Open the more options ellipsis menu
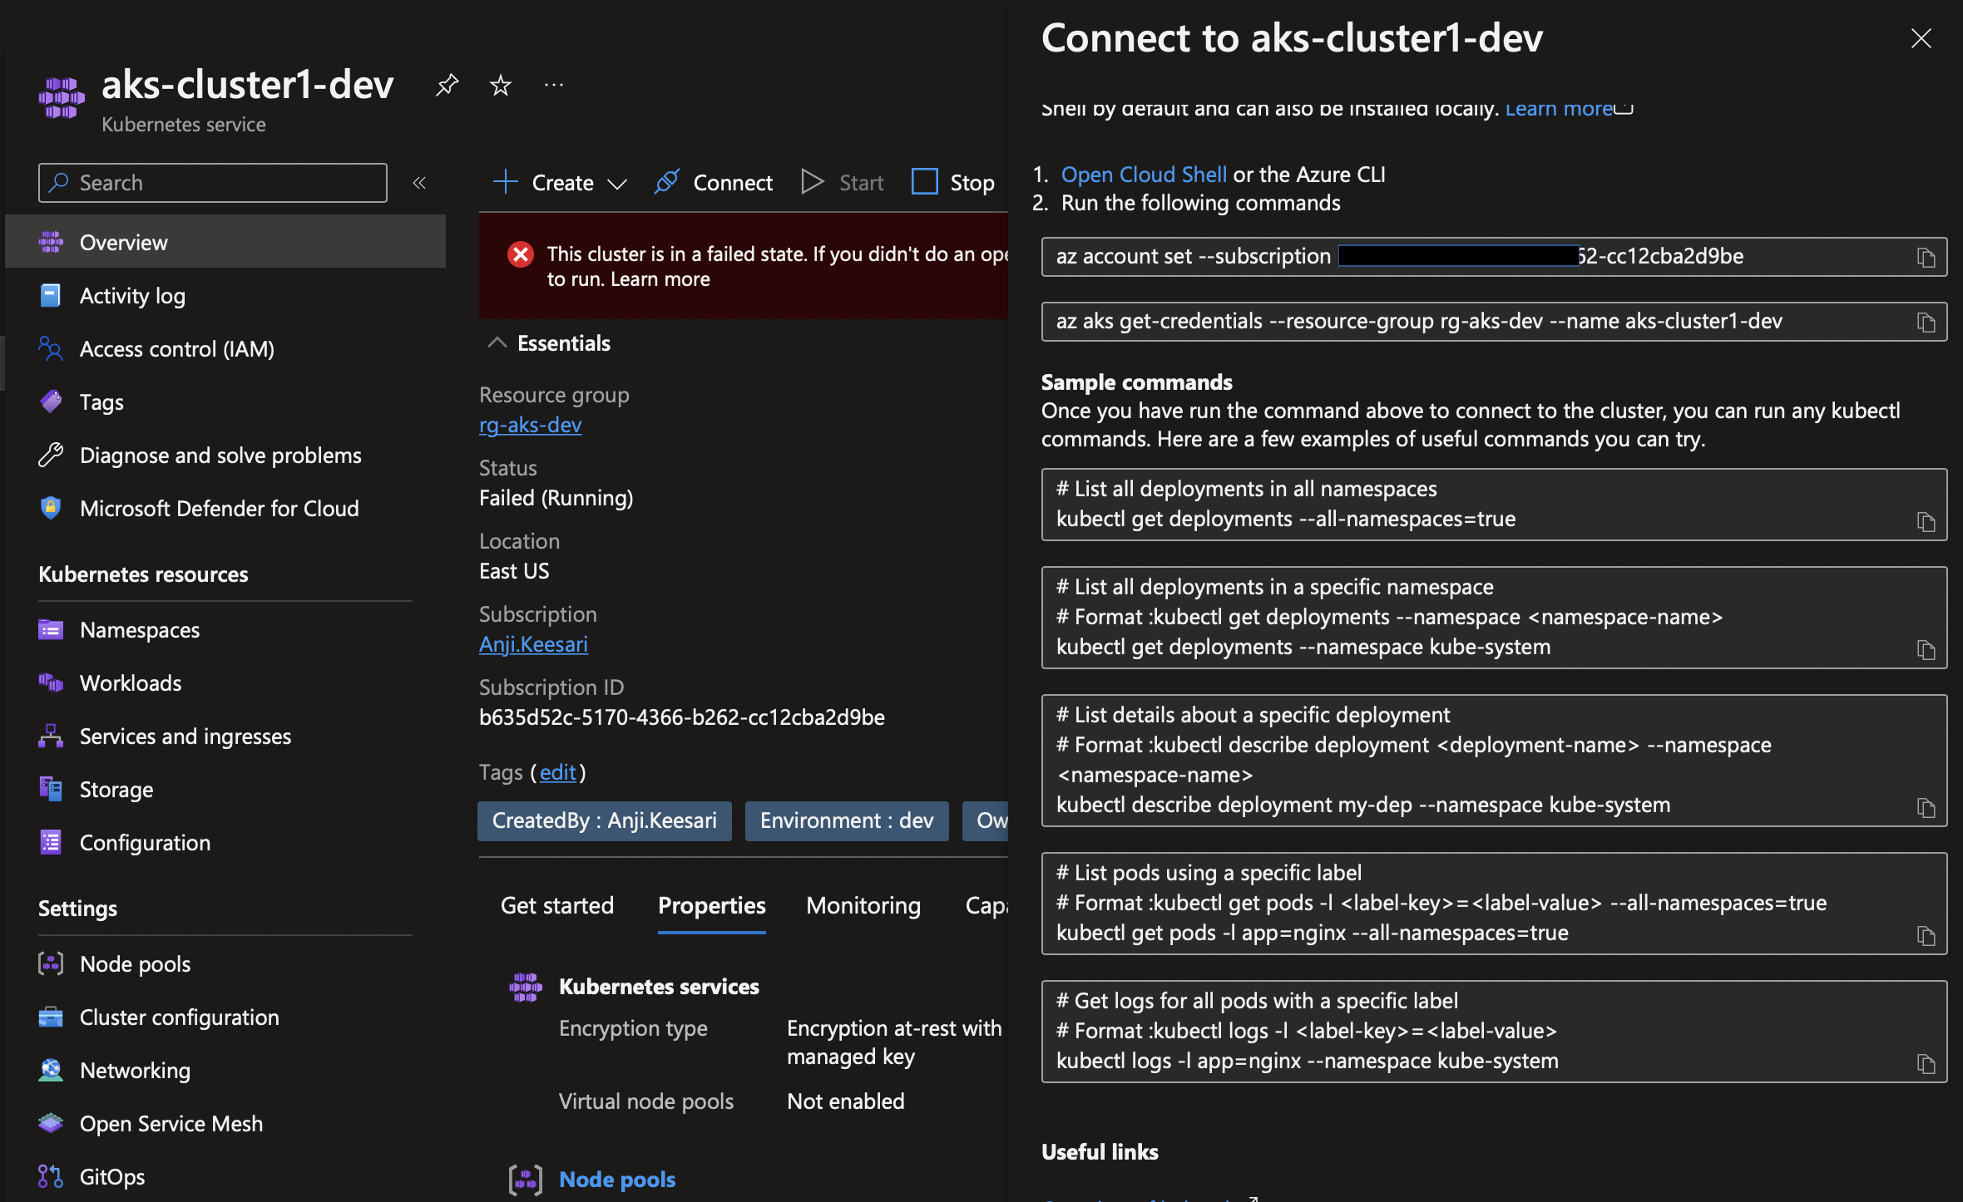The width and height of the screenshot is (1963, 1202). click(554, 85)
